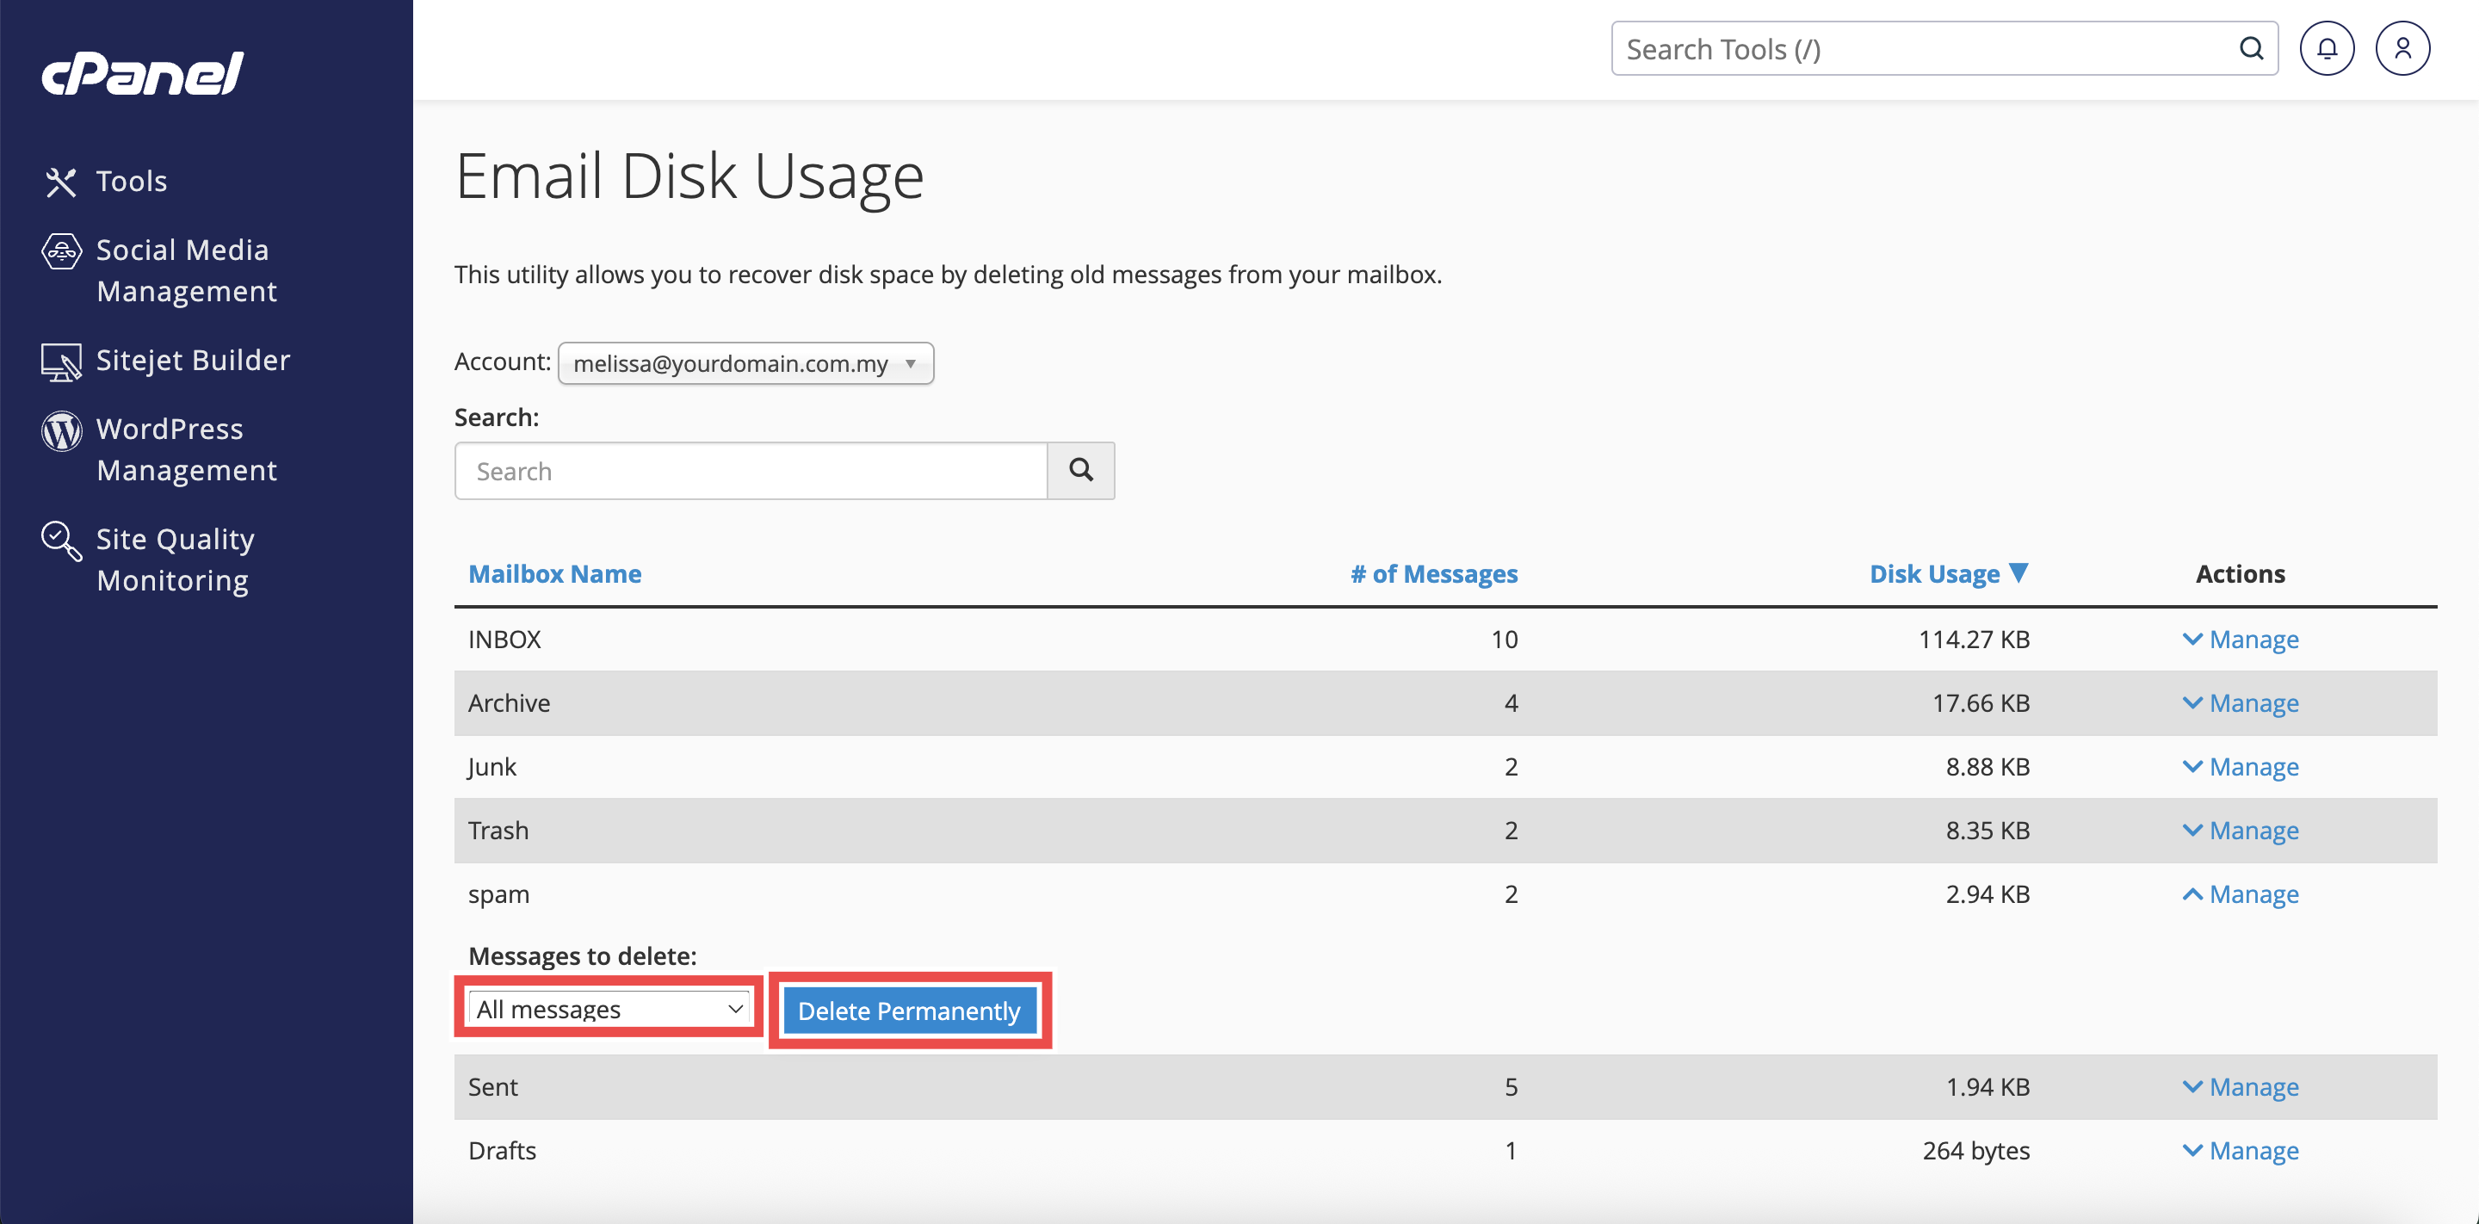Focus the mailbox Search input field

tap(751, 471)
